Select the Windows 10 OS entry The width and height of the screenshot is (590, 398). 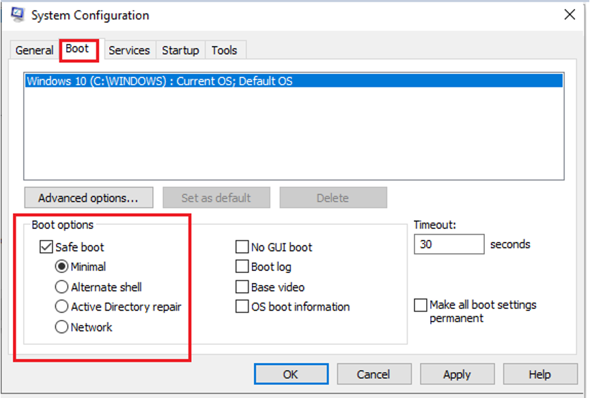pyautogui.click(x=294, y=81)
